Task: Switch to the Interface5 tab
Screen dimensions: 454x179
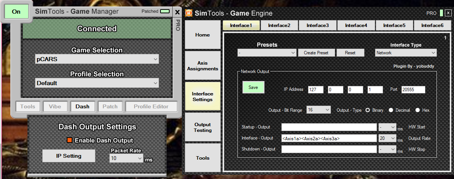Action: (395, 25)
